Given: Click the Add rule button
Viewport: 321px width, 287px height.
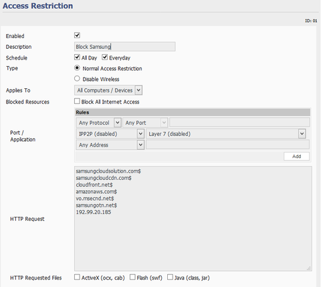Looking at the screenshot, I should click(296, 157).
